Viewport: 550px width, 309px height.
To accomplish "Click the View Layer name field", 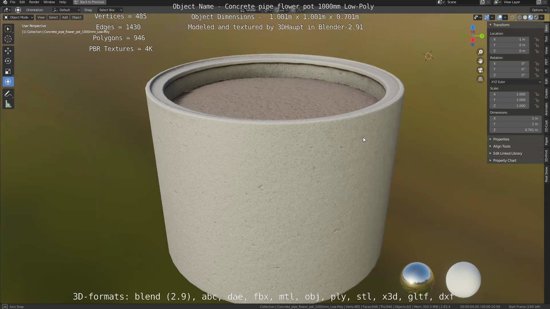I will pos(518,2).
